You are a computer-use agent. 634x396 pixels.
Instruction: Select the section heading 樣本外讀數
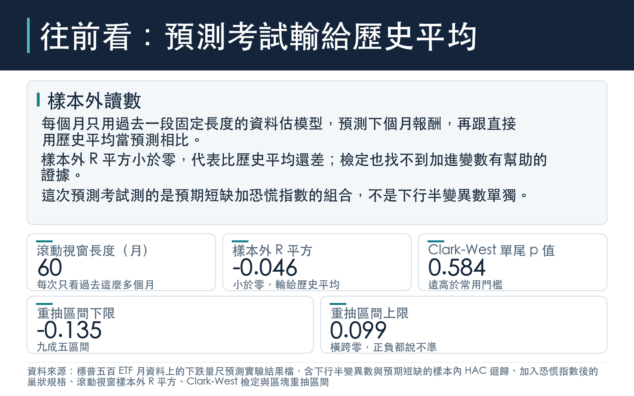(94, 101)
